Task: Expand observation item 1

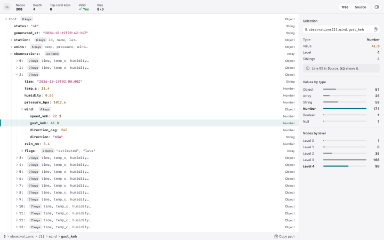Action: 17,68
